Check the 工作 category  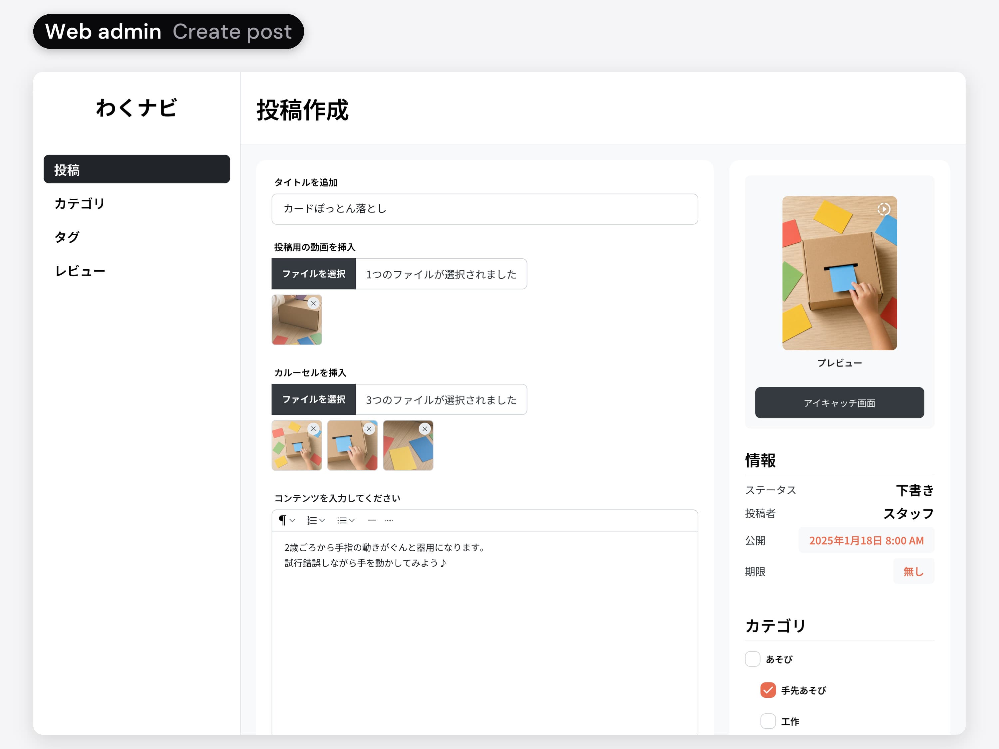click(x=768, y=721)
